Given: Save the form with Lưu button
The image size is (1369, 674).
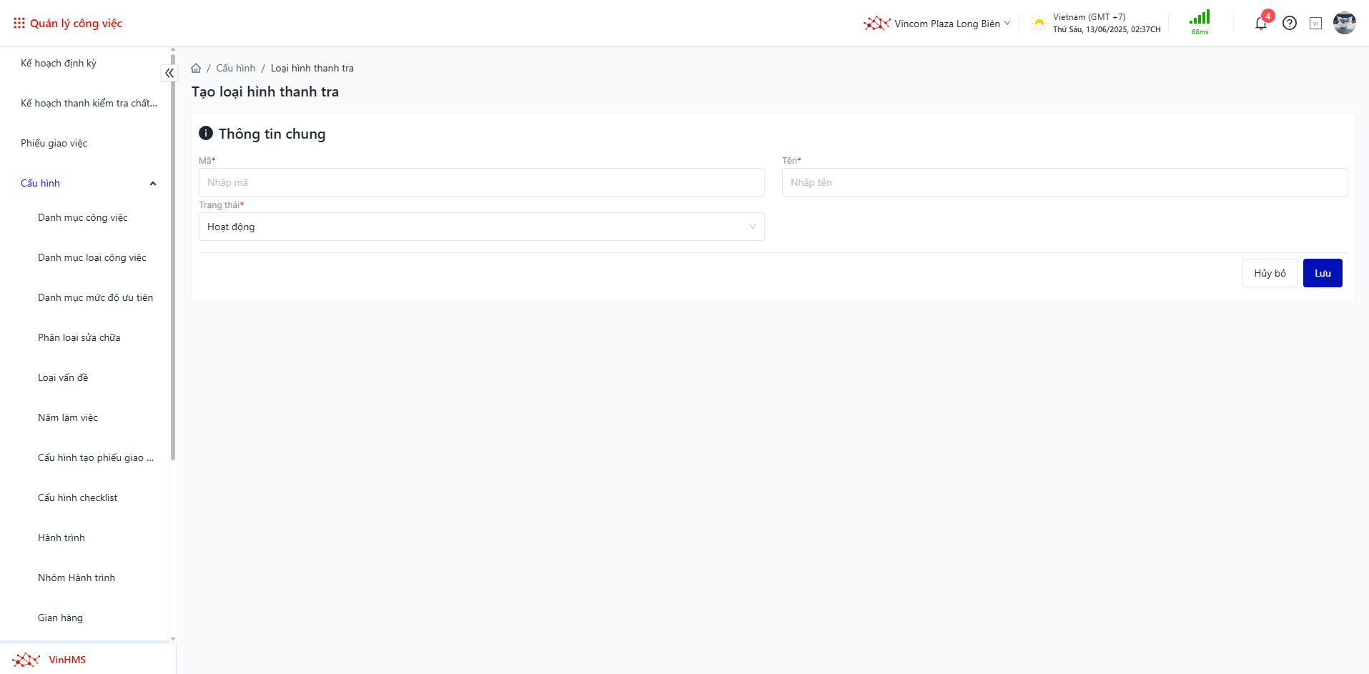Looking at the screenshot, I should click(1323, 273).
